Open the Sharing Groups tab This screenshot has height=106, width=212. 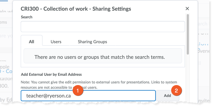click(92, 42)
